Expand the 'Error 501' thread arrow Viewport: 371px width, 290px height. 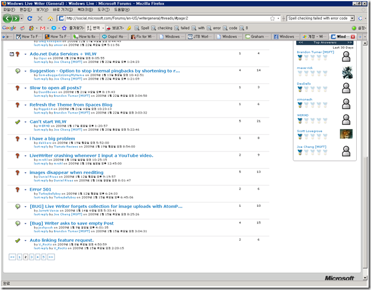[26, 190]
